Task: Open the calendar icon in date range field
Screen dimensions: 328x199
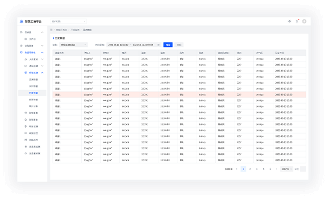Action: pos(158,45)
